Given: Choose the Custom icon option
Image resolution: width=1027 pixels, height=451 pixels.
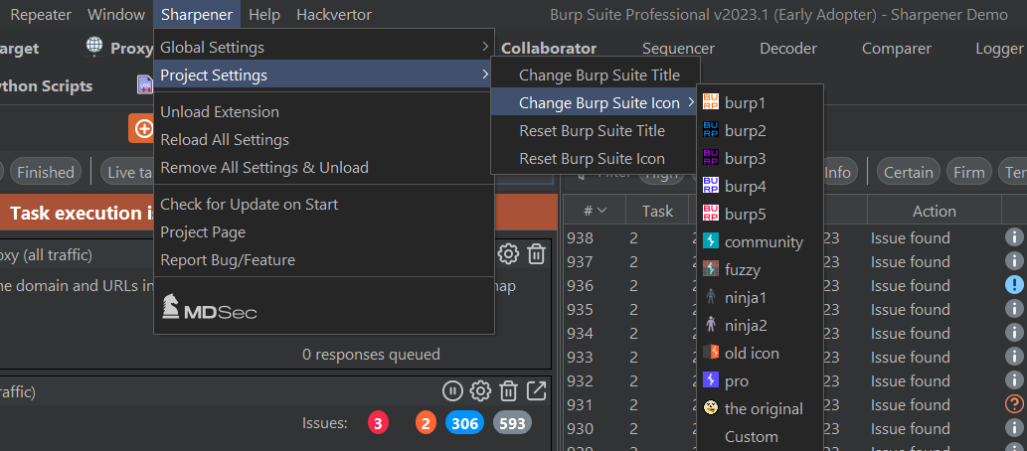Looking at the screenshot, I should pos(759,437).
